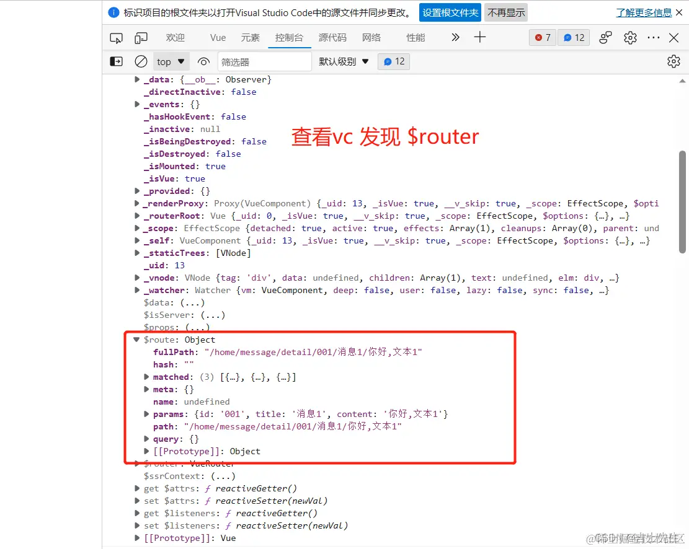Expand the _routerRoot property
This screenshot has height=549, width=689.
pos(137,216)
